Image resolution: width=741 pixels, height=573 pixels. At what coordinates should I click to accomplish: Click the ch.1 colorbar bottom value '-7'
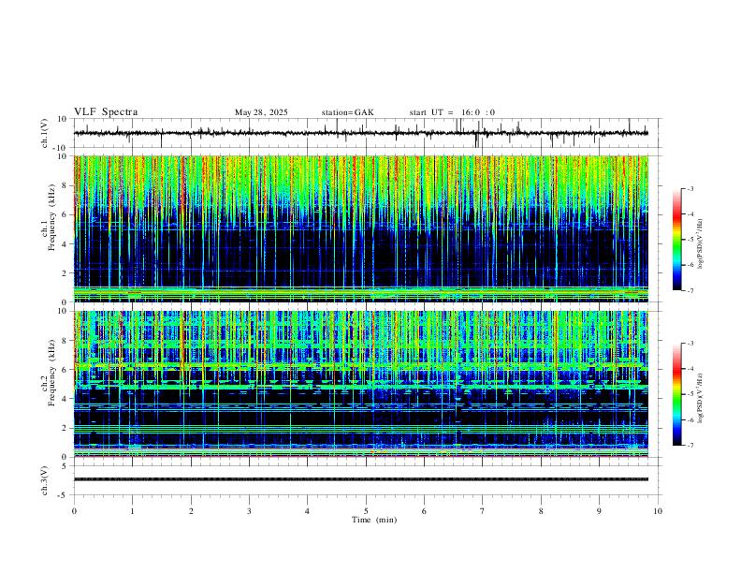pos(690,290)
